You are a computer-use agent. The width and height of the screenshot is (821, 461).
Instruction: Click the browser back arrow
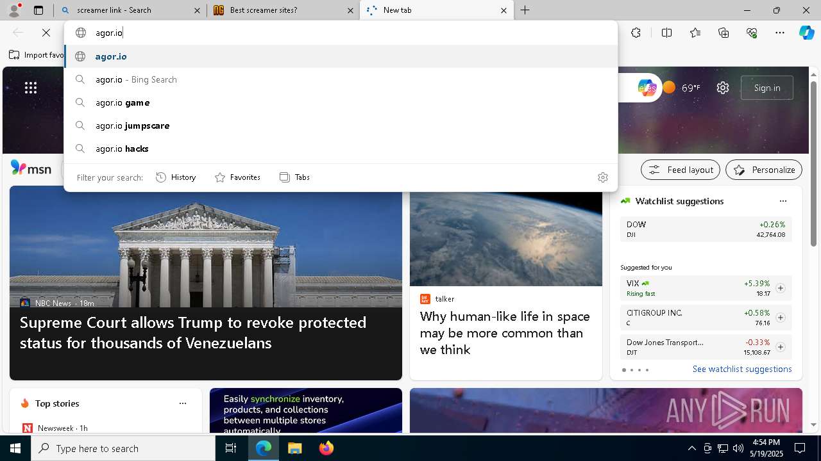point(18,33)
